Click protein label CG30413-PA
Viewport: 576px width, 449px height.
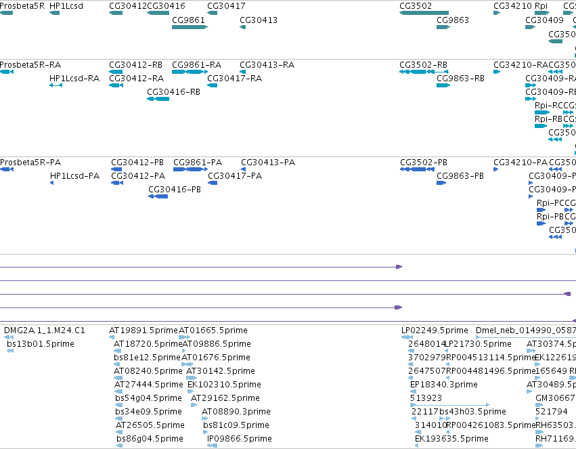[x=268, y=163]
